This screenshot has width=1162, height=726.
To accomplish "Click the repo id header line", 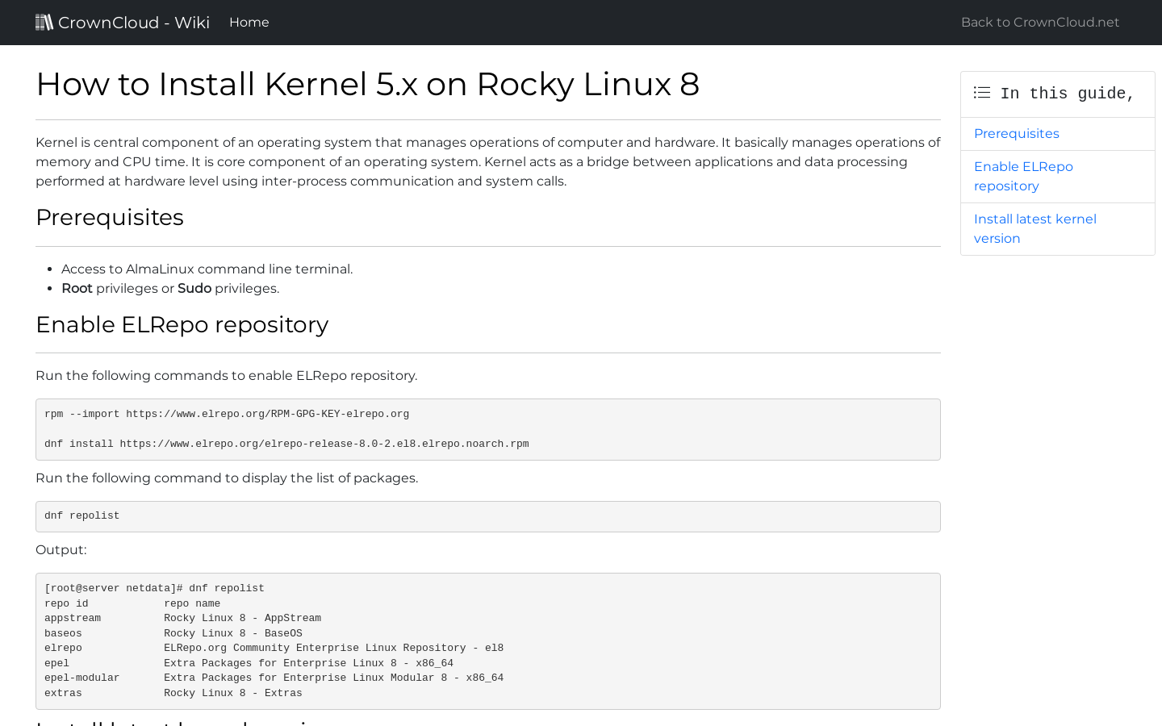I will 132,604.
